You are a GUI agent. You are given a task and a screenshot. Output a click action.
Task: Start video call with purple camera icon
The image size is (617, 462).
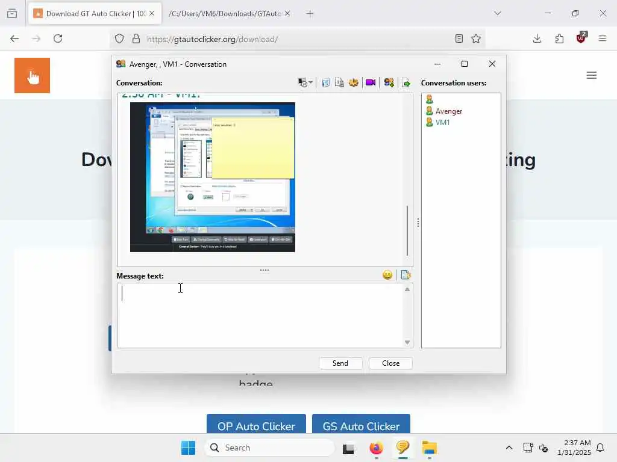[x=371, y=82]
